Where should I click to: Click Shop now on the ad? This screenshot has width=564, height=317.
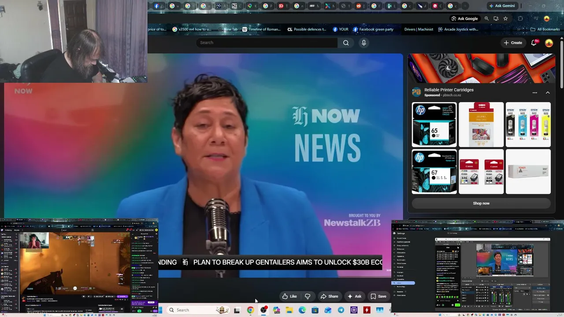click(x=481, y=203)
